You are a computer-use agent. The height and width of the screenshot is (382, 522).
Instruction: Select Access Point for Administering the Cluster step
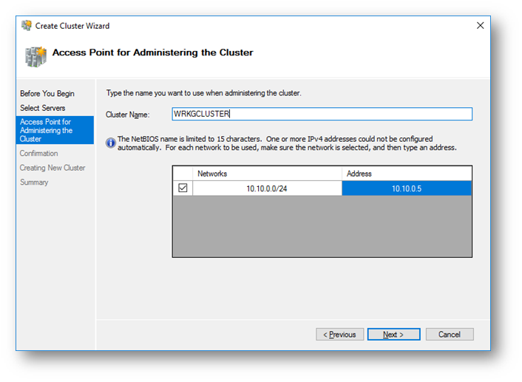click(x=47, y=130)
